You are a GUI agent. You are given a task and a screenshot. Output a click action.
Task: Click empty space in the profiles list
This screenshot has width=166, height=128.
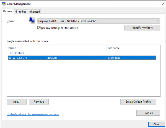pos(83,80)
